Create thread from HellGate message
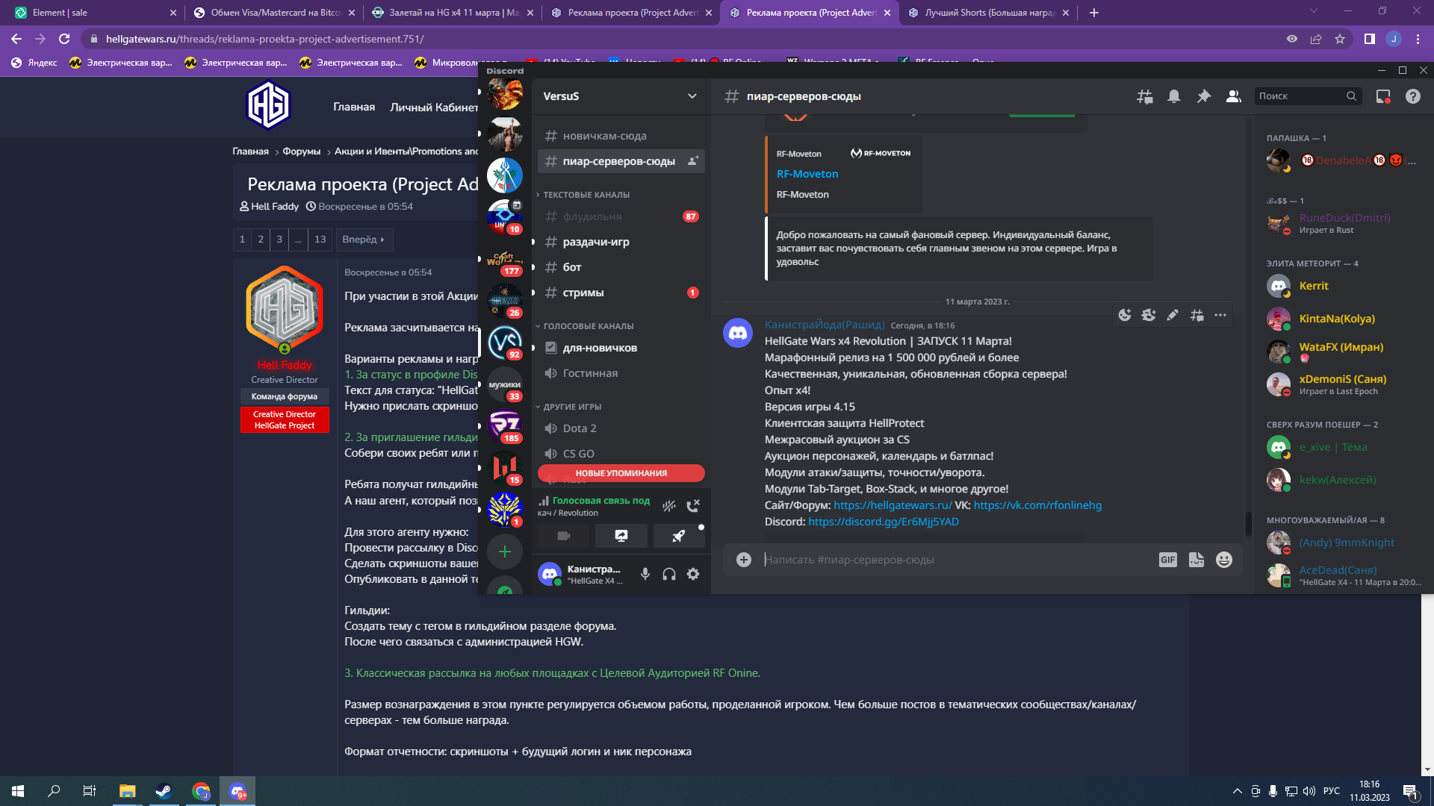 [1196, 315]
